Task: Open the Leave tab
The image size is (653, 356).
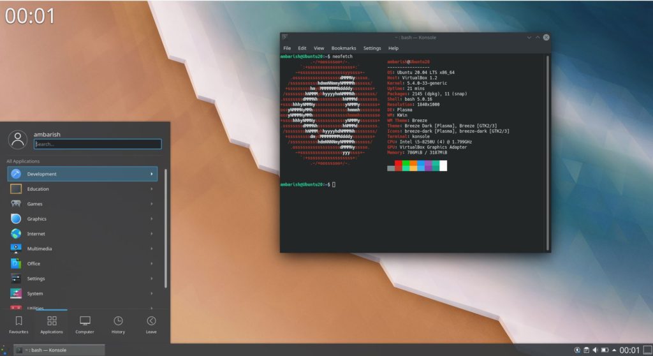Action: coord(151,325)
